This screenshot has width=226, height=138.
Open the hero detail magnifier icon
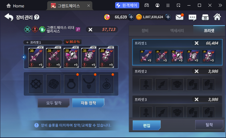(x=78, y=29)
